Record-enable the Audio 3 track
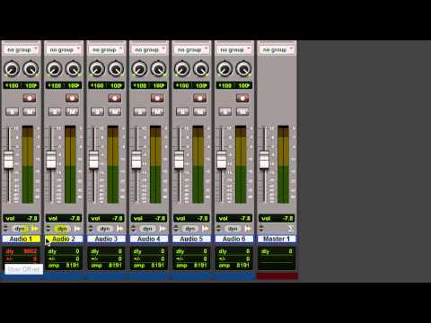 coord(114,98)
